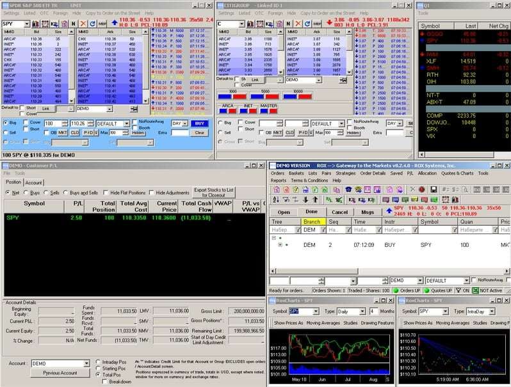Click the orange X icon in Citigroup window
The width and height of the screenshot is (511, 387).
[298, 24]
